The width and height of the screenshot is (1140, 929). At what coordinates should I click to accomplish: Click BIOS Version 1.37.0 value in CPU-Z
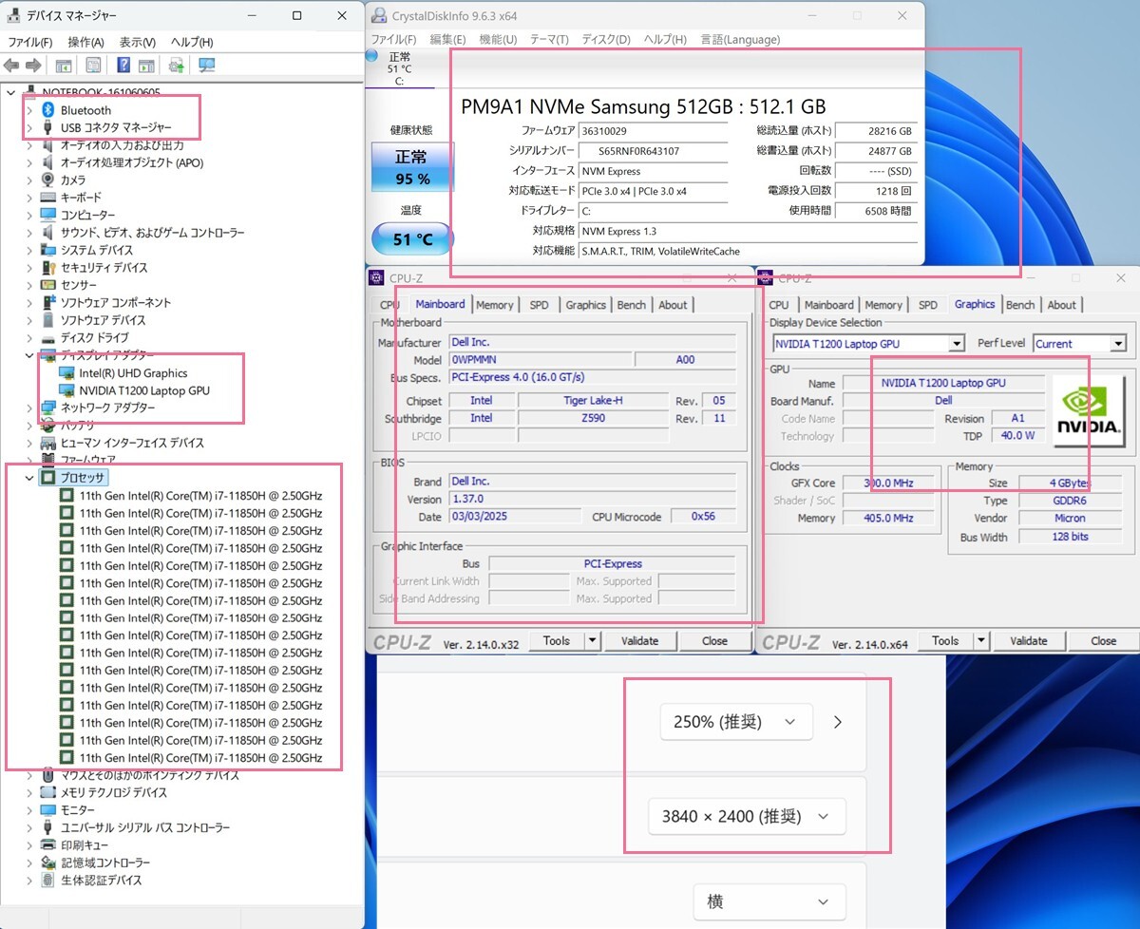[591, 499]
